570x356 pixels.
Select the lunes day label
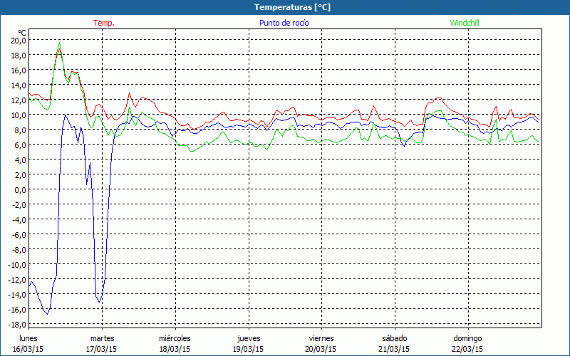(28, 338)
